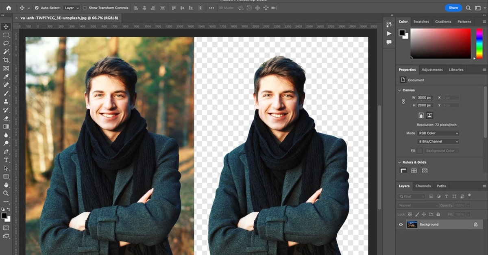Switch to the Adjustments tab
The height and width of the screenshot is (255, 488).
click(x=432, y=70)
